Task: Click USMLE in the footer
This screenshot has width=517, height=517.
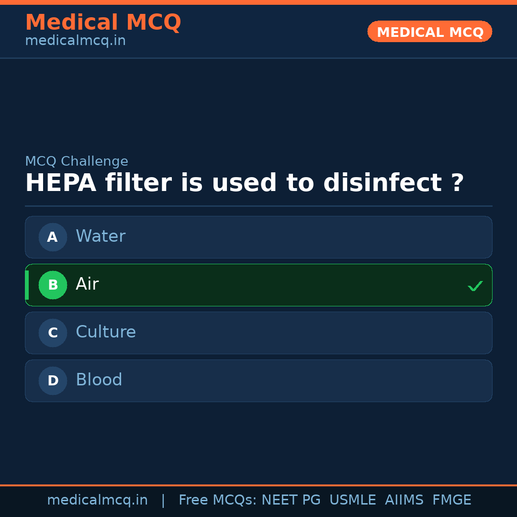Action: click(x=352, y=500)
